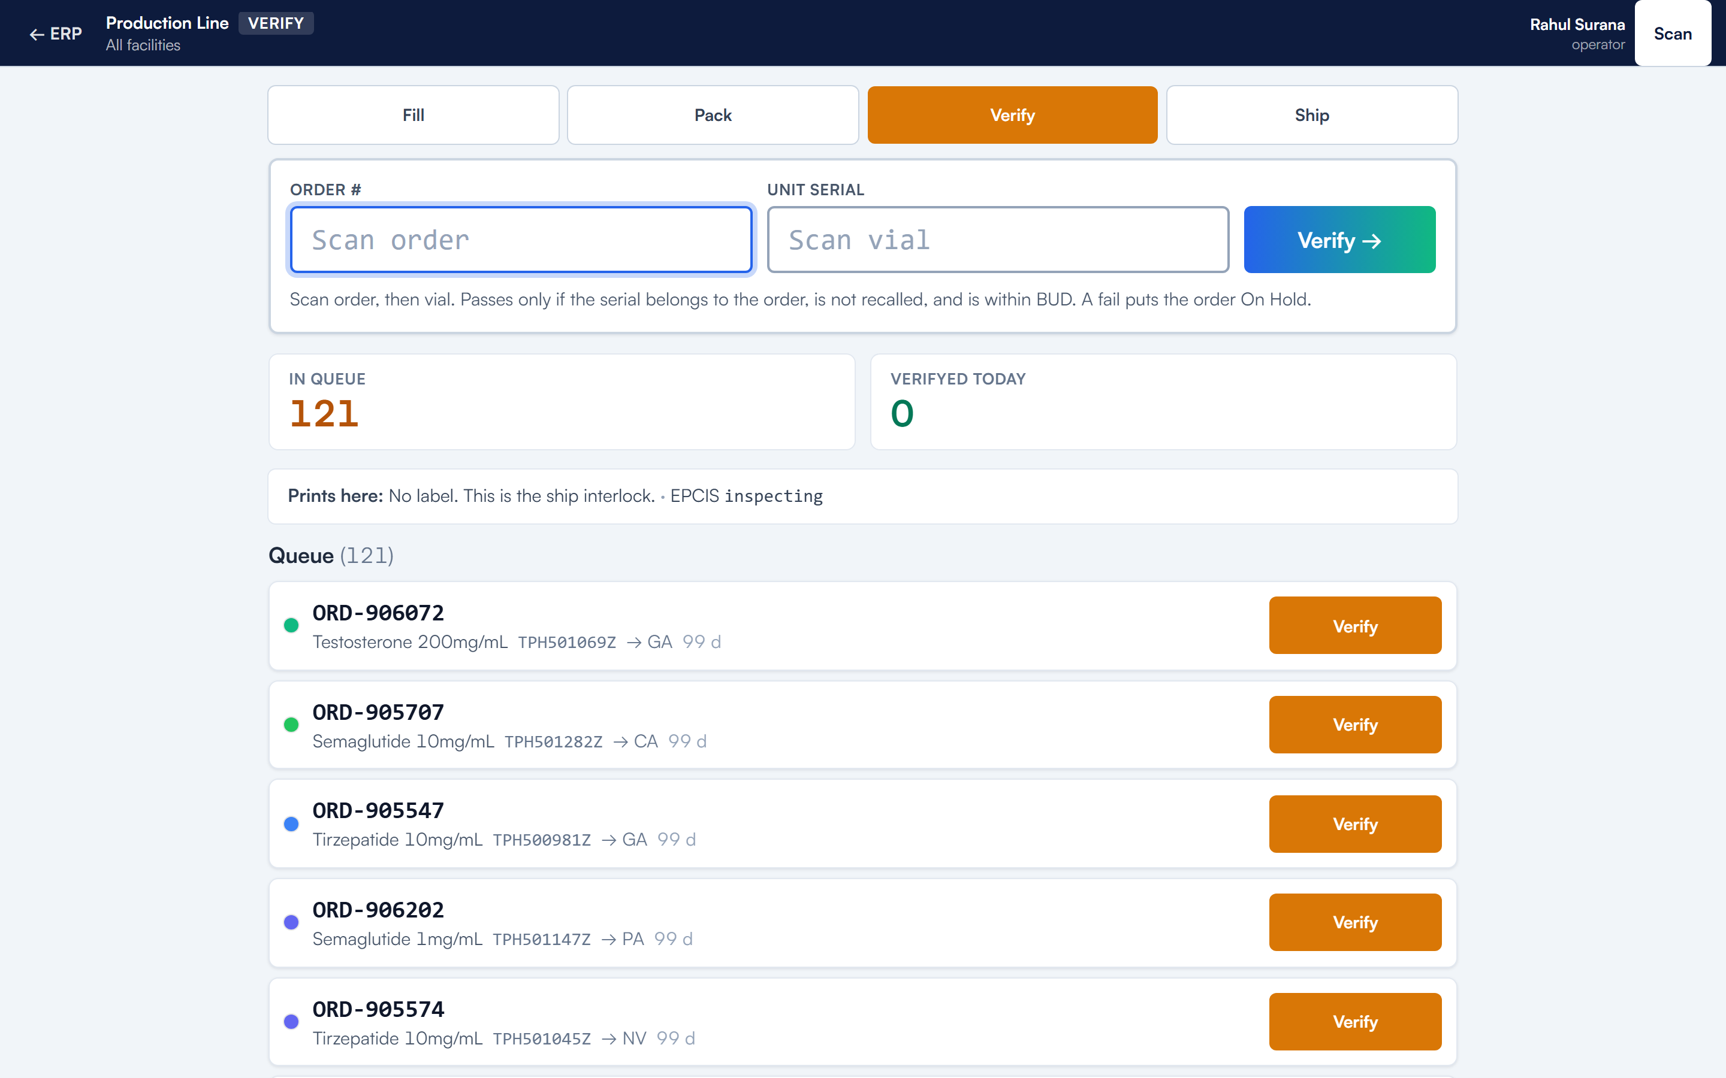Click the purple status dot for ORD-905574
1726x1078 pixels.
click(x=291, y=1021)
